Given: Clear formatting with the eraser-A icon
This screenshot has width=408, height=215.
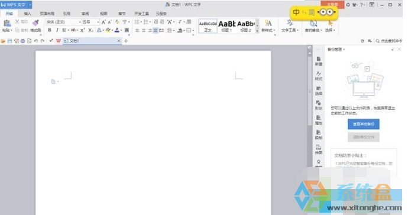Looking at the screenshot, I should point(117,22).
